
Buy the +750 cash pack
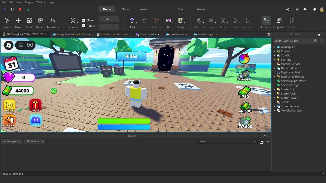[244, 93]
